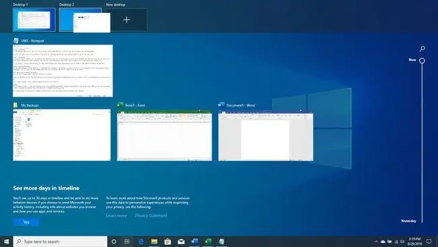
Task: Toggle the Task View button
Action: pos(127,242)
